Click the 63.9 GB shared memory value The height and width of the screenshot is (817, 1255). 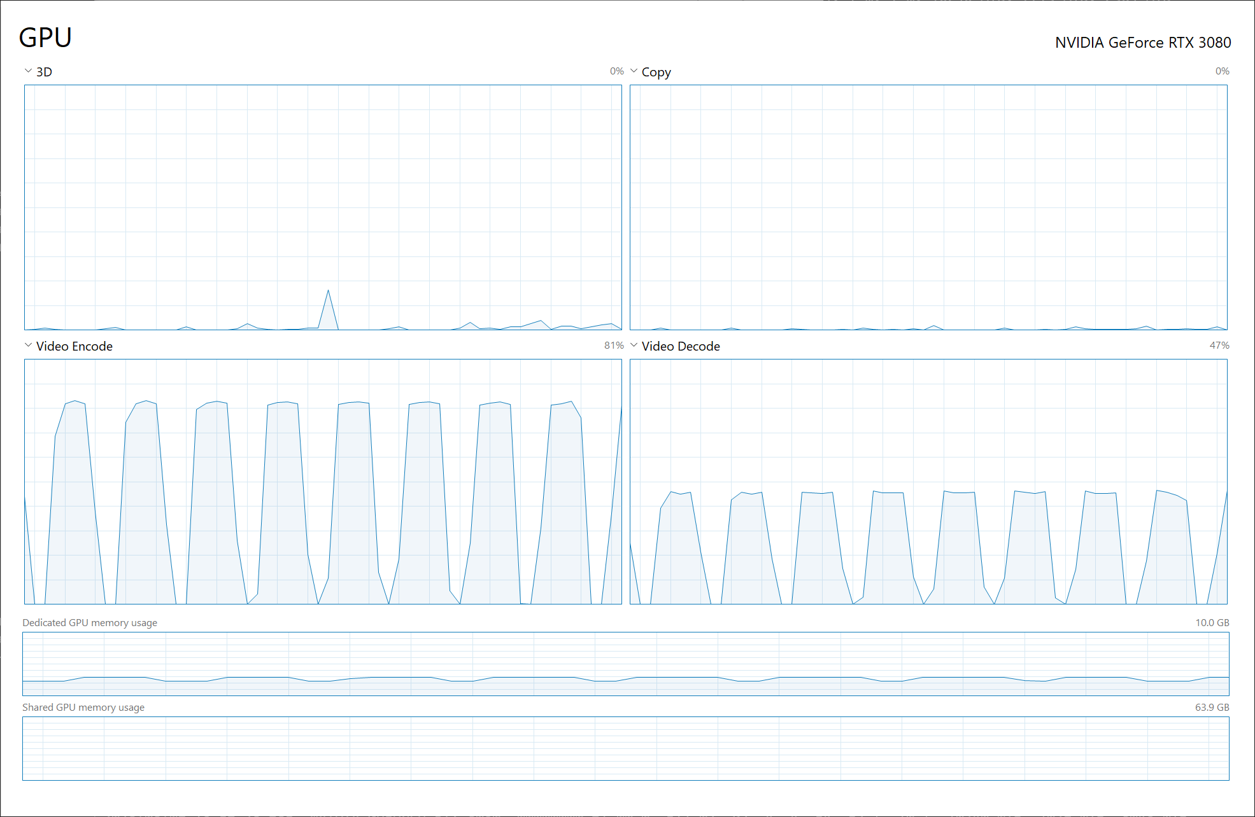pos(1212,708)
